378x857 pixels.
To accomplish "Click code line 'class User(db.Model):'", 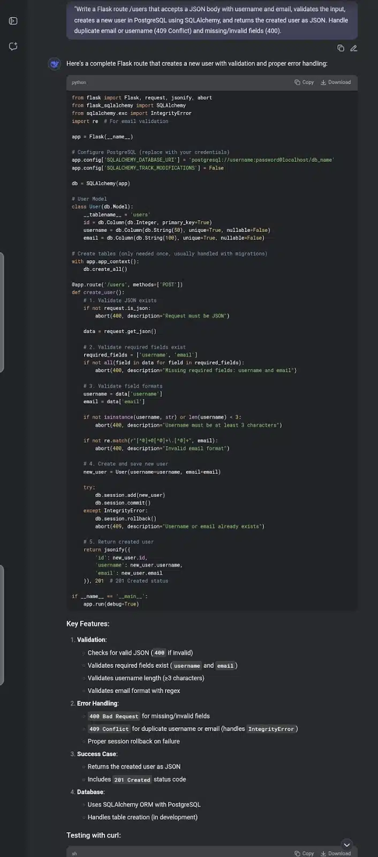I will tap(102, 207).
